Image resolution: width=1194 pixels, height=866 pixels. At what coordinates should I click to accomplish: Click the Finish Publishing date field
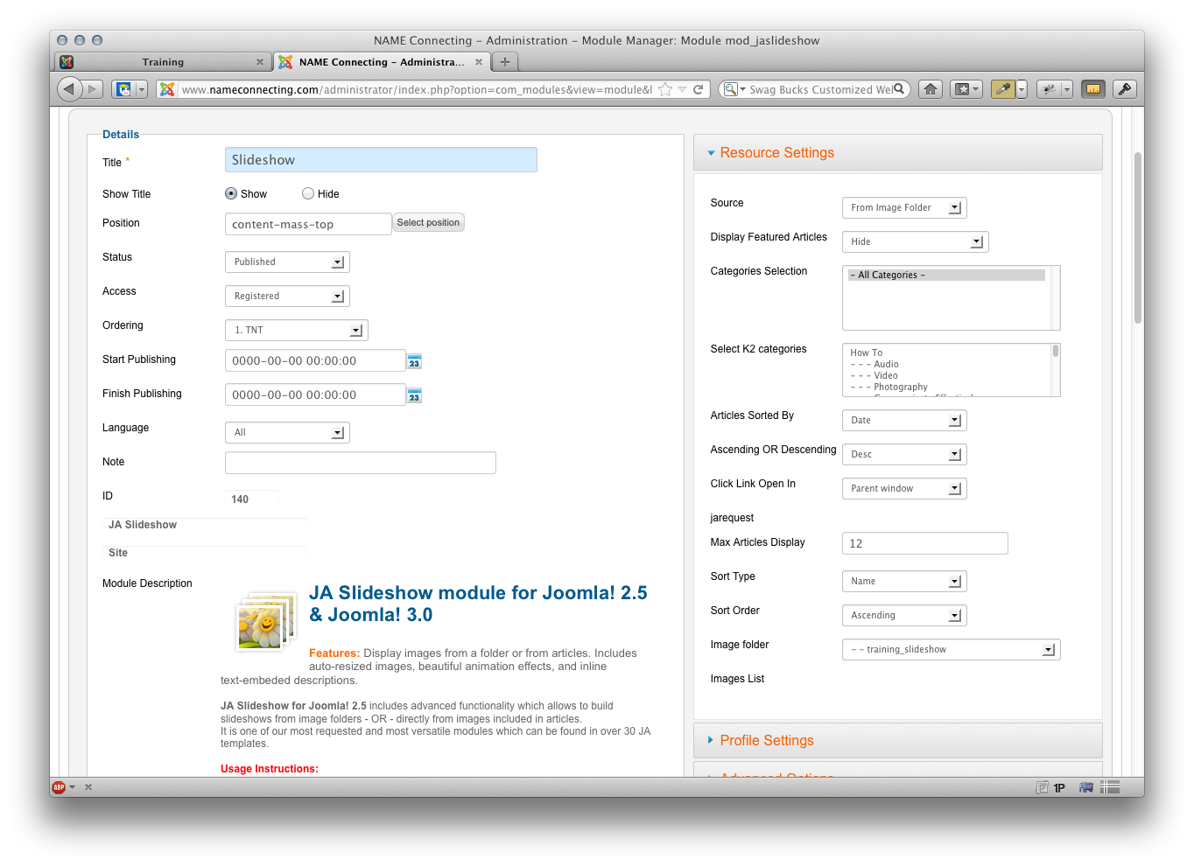(x=315, y=395)
